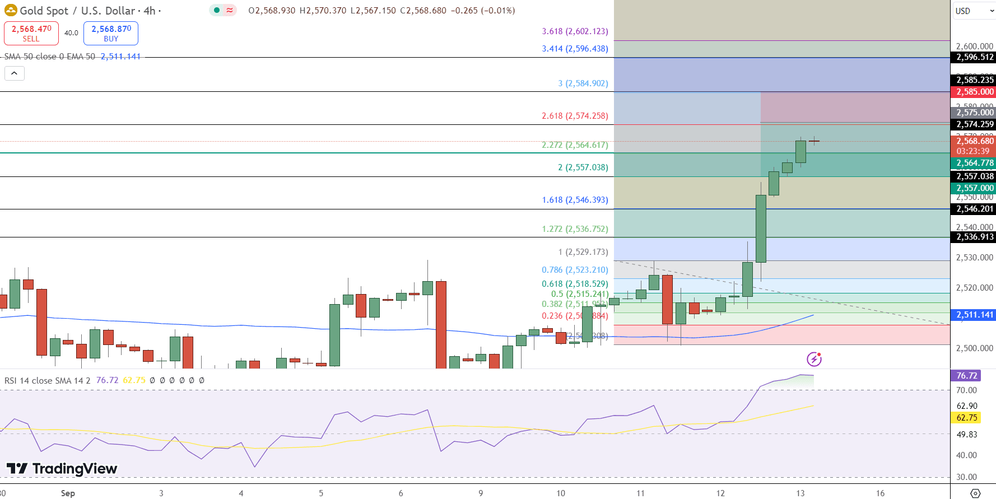The height and width of the screenshot is (499, 996).
Task: Click the 2,536.913 price axis label
Action: 975,237
